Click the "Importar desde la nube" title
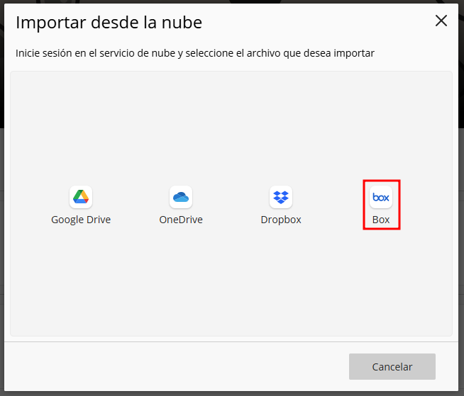 click(x=109, y=23)
